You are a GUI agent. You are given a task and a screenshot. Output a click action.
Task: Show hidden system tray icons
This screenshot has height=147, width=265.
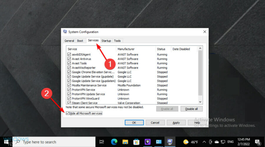tap(204, 142)
